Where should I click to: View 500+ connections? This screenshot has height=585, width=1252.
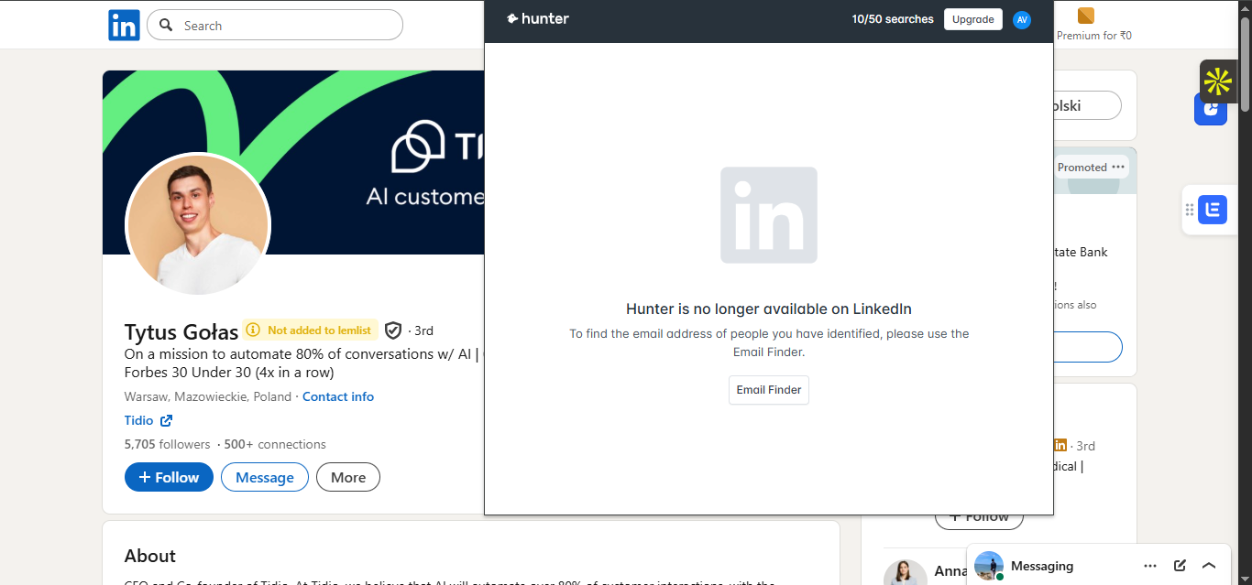(x=275, y=444)
